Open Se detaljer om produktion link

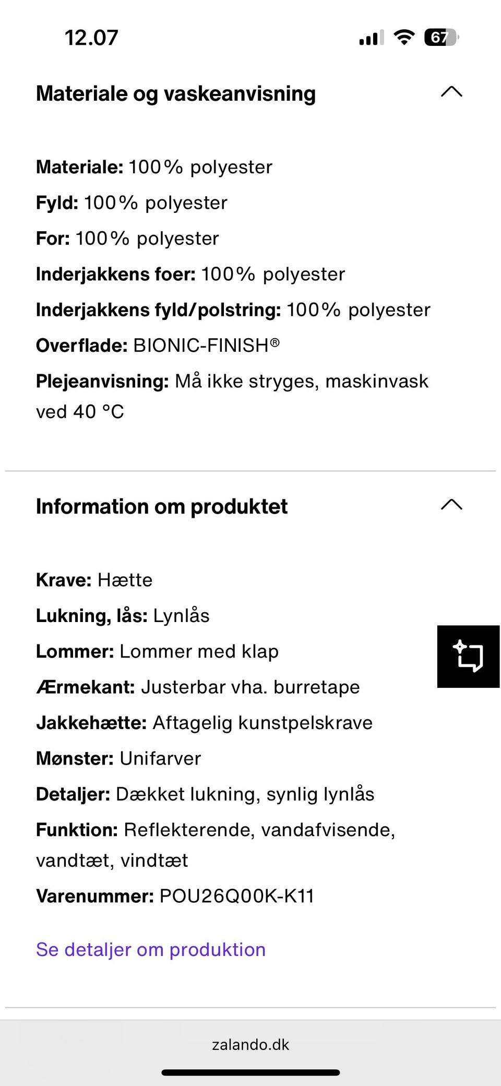pos(151,949)
